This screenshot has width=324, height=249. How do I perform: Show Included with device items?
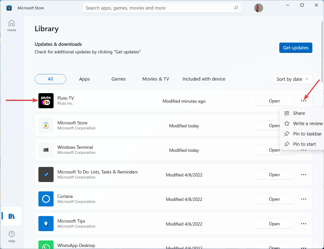click(204, 79)
